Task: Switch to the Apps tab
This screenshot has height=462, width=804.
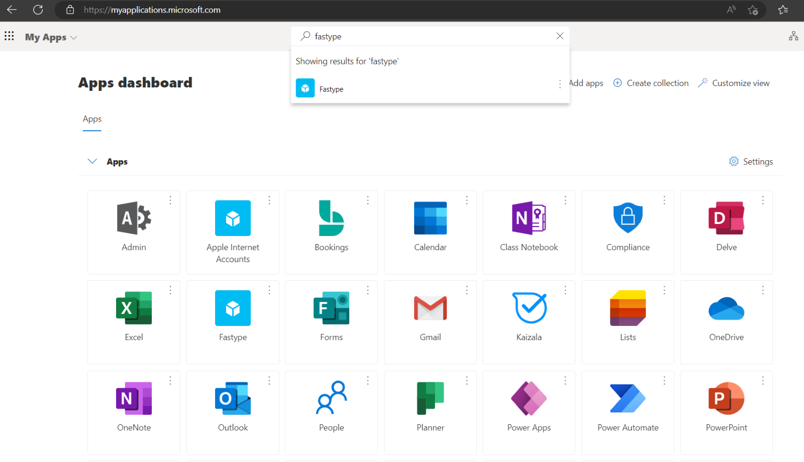Action: [x=92, y=120]
